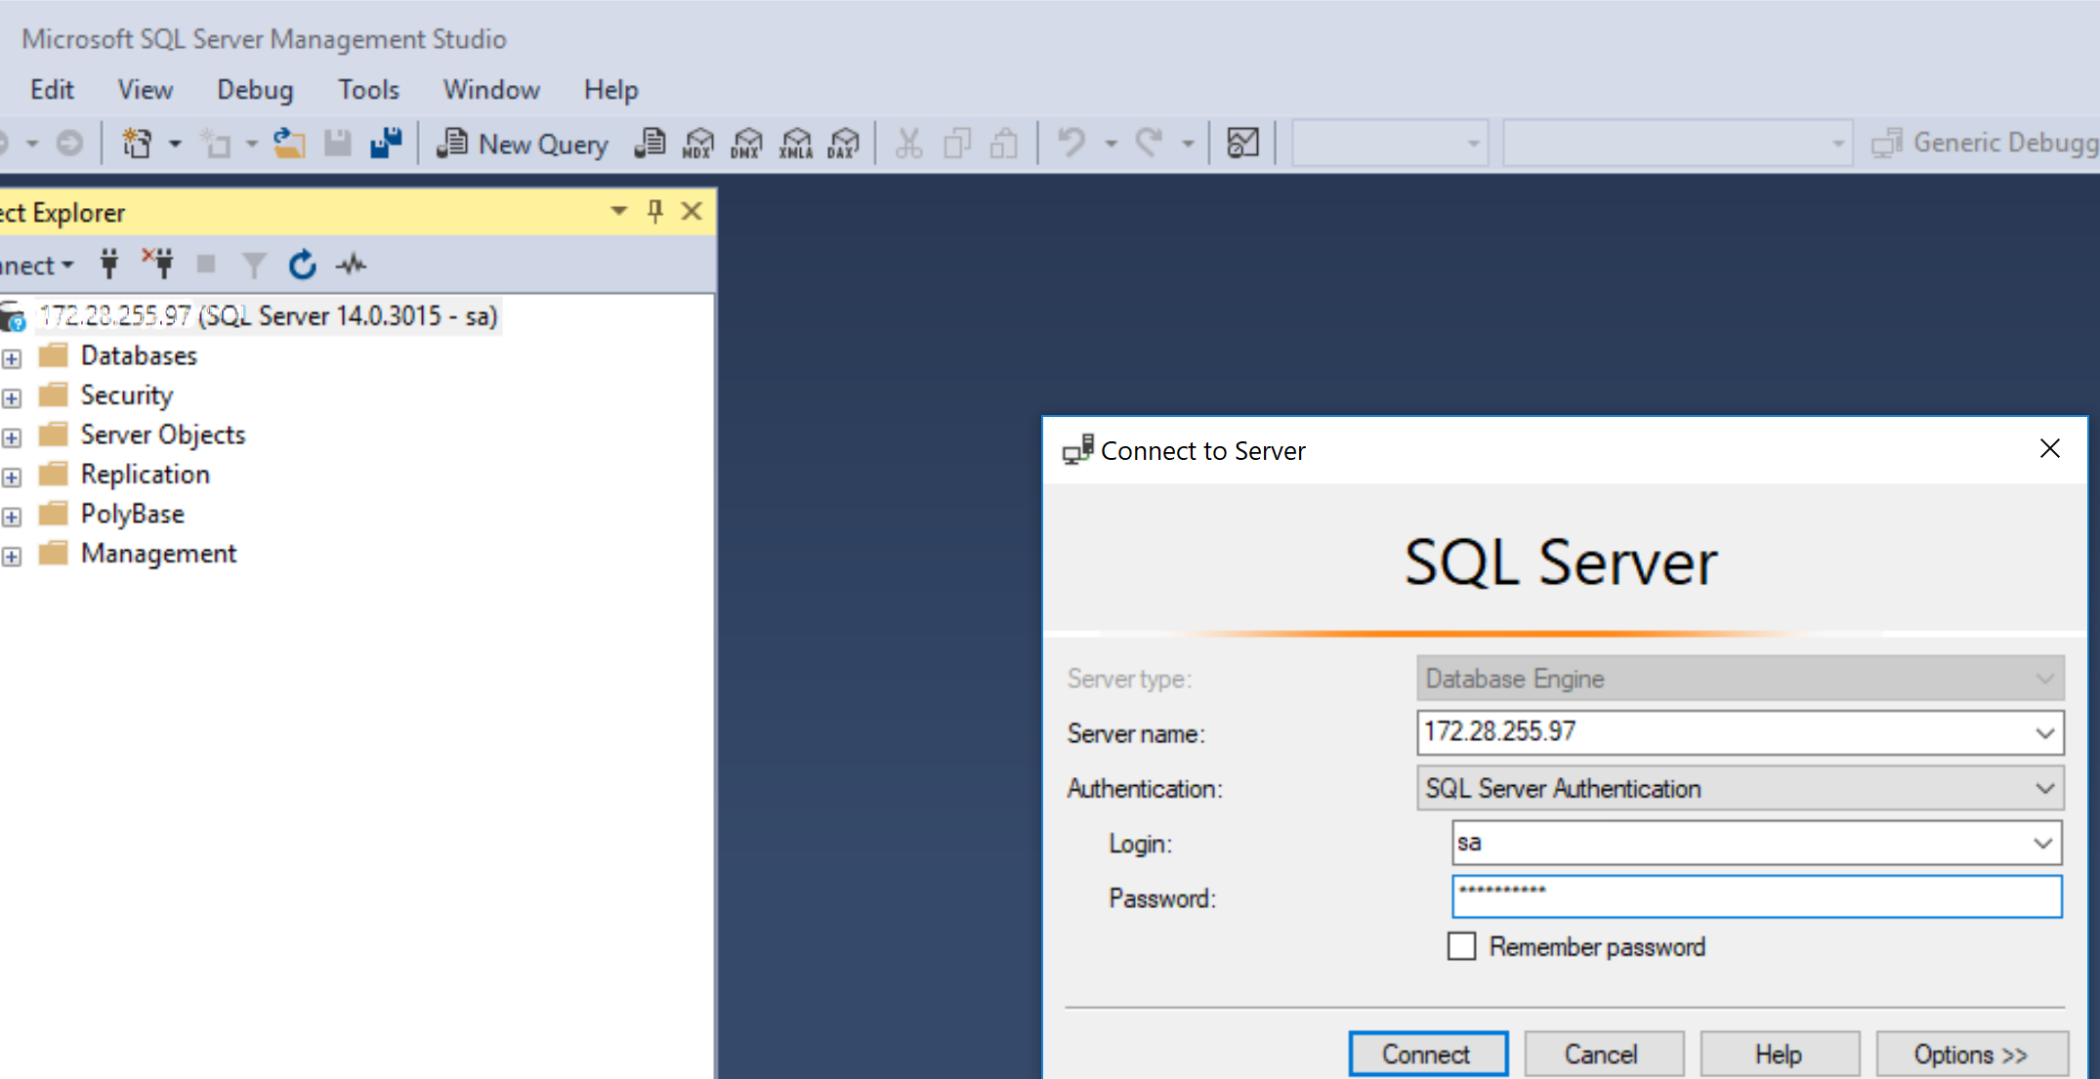Click Connect Object Explorer plug icon
The image size is (2100, 1079).
pyautogui.click(x=109, y=264)
